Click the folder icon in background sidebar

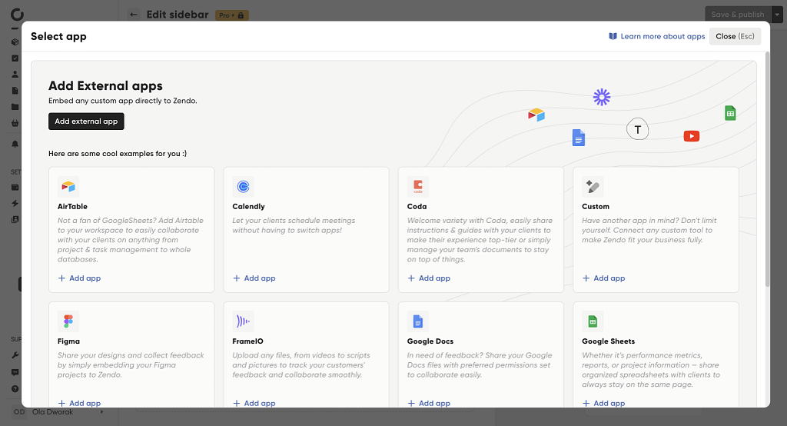(x=15, y=107)
